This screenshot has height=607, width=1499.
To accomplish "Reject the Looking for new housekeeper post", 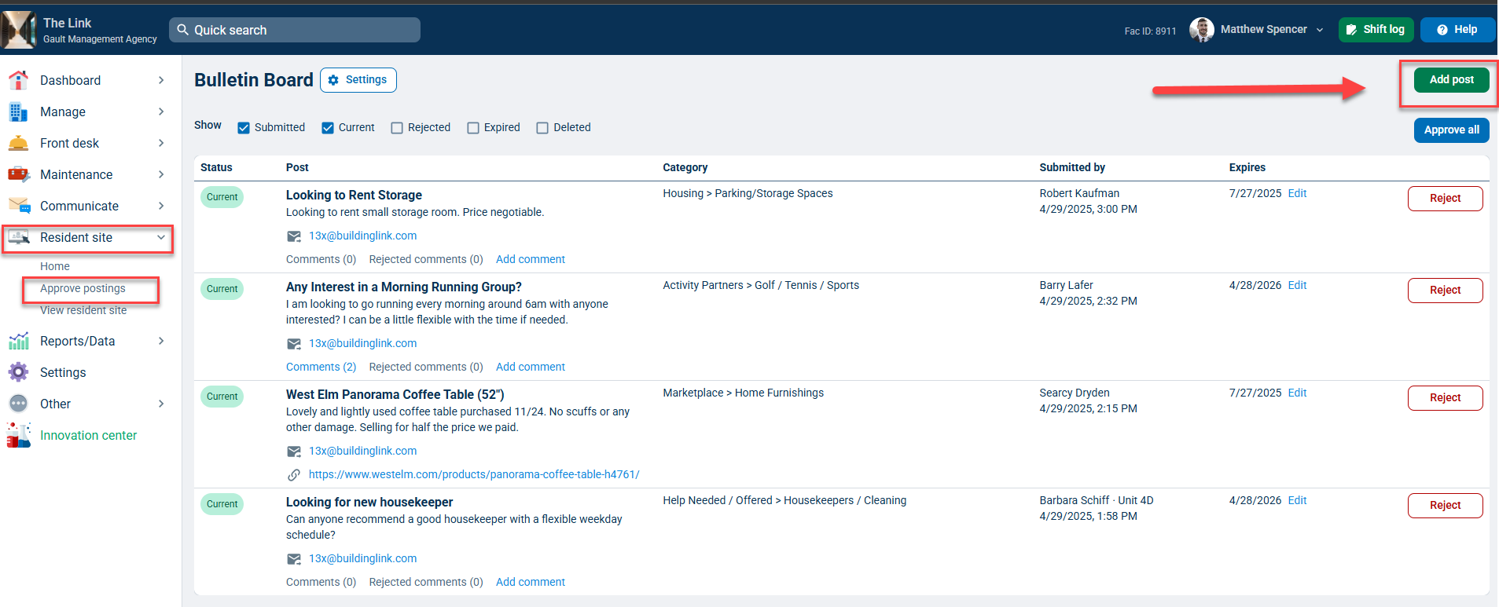I will coord(1445,506).
